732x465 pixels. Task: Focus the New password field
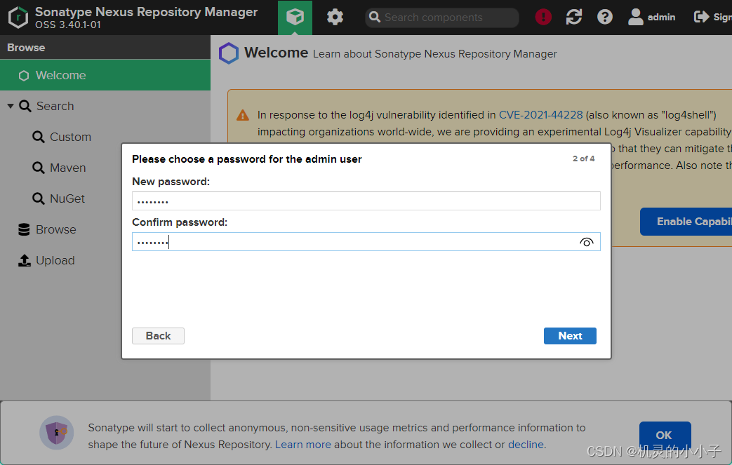click(x=366, y=201)
